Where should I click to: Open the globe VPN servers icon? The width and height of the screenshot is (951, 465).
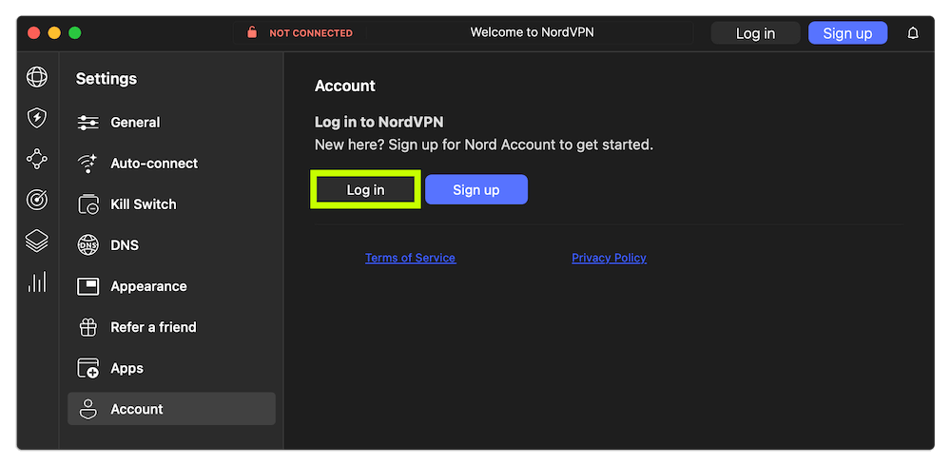(x=37, y=77)
